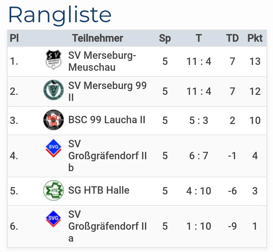Click the SV Merseburg 99 II crest

click(54, 90)
